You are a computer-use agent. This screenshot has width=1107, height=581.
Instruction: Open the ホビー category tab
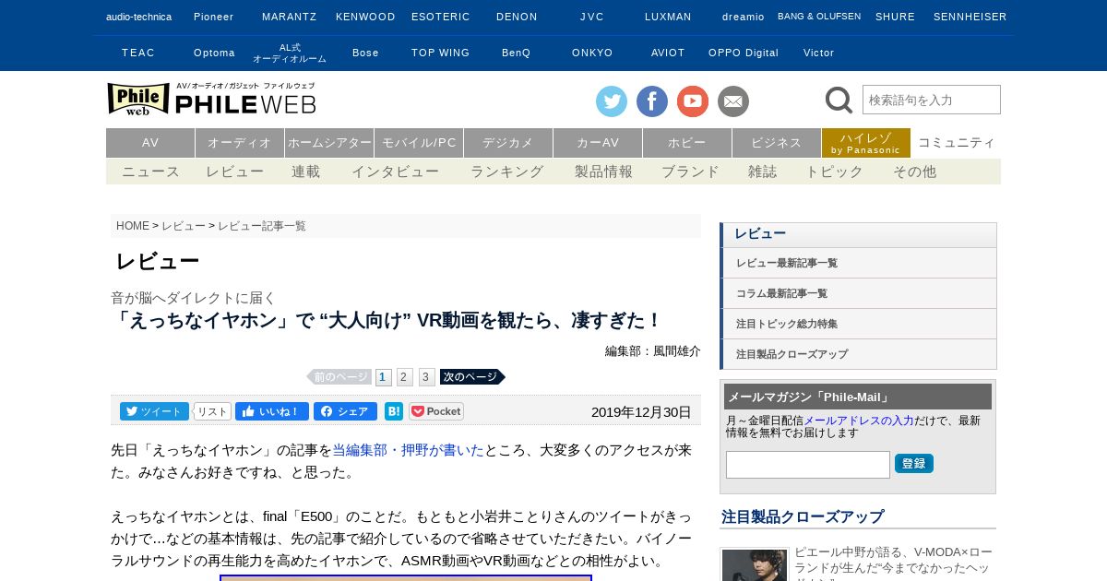tap(687, 143)
